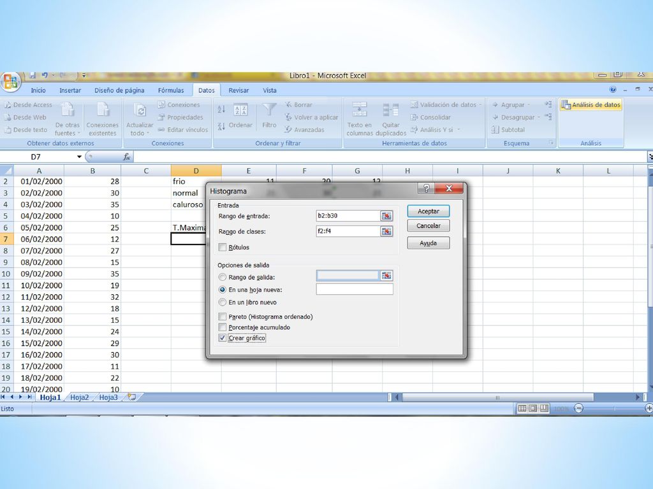
Task: Click Desde Web import option
Action: pos(26,117)
